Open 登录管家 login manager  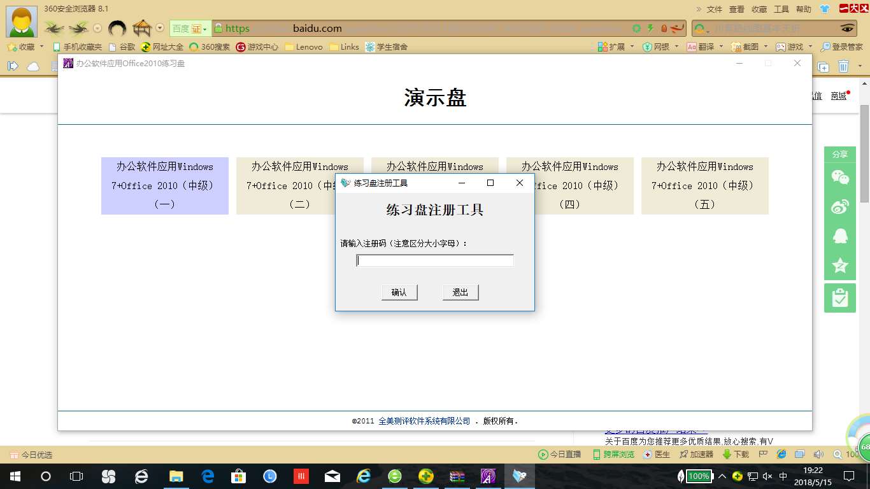tap(842, 46)
